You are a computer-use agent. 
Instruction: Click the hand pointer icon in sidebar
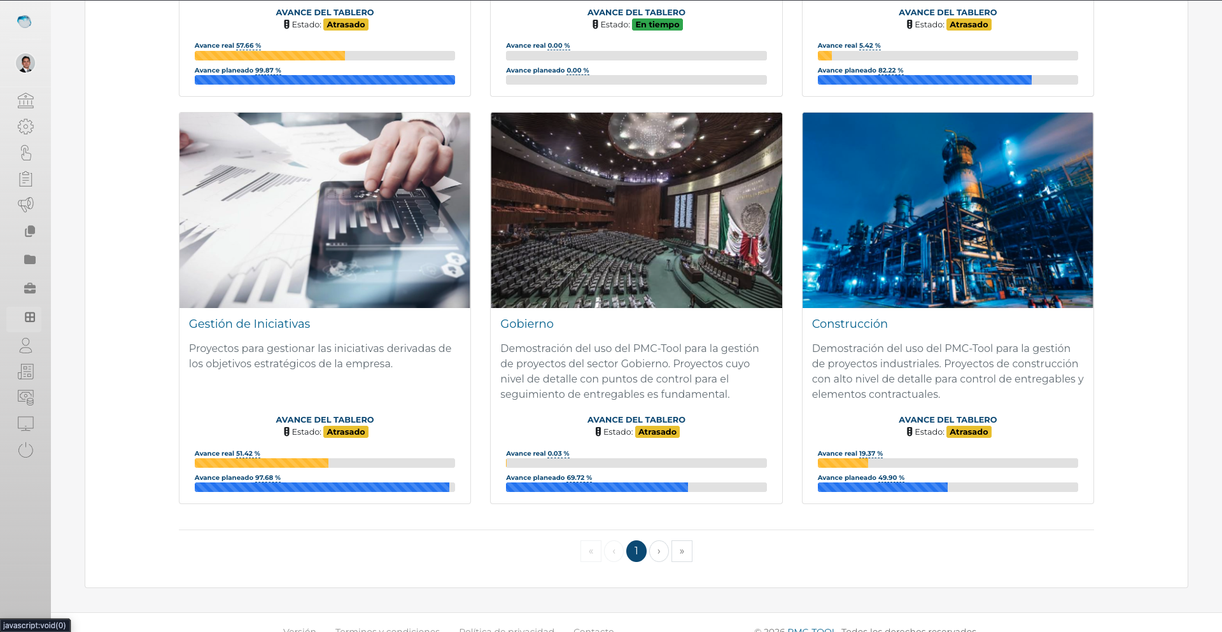tap(25, 153)
